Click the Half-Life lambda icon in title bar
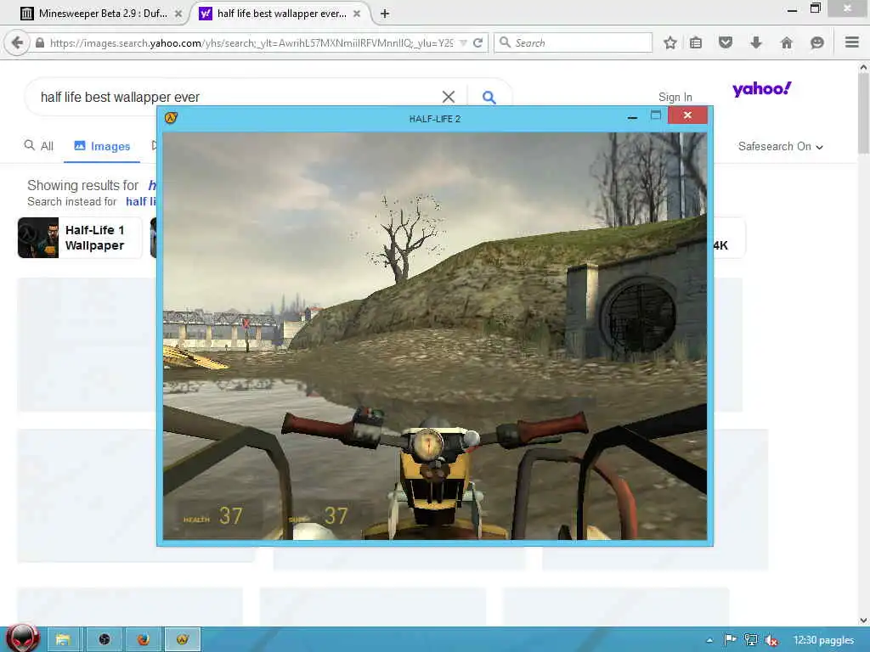Image resolution: width=870 pixels, height=652 pixels. pos(171,117)
